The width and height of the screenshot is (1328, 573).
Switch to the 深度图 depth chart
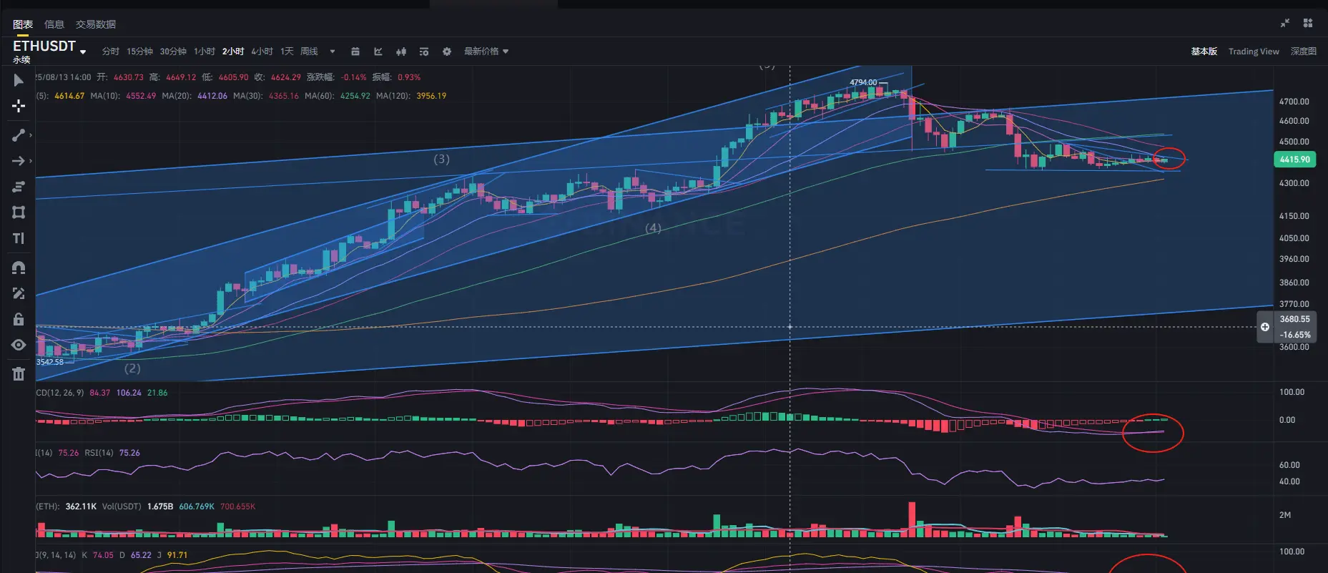[x=1304, y=52]
